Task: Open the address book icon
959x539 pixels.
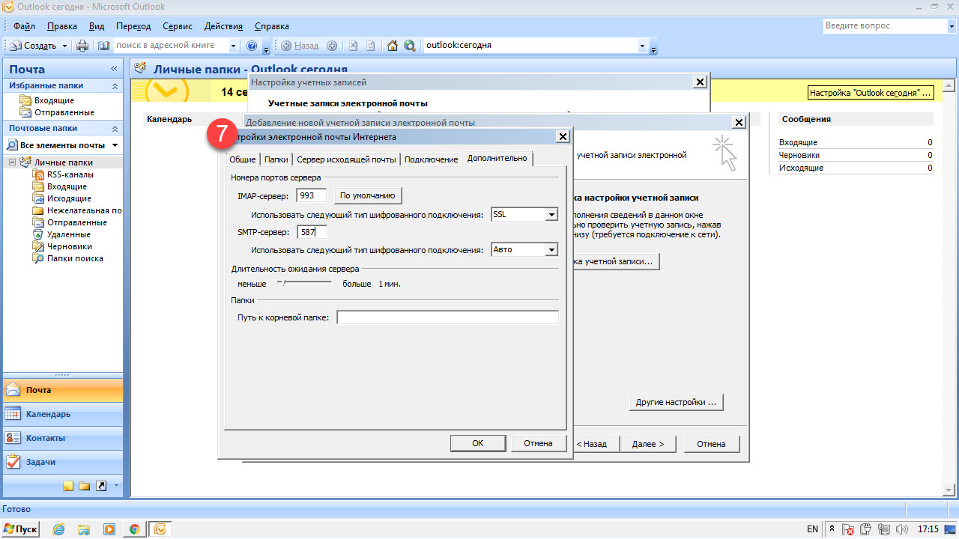Action: [103, 46]
